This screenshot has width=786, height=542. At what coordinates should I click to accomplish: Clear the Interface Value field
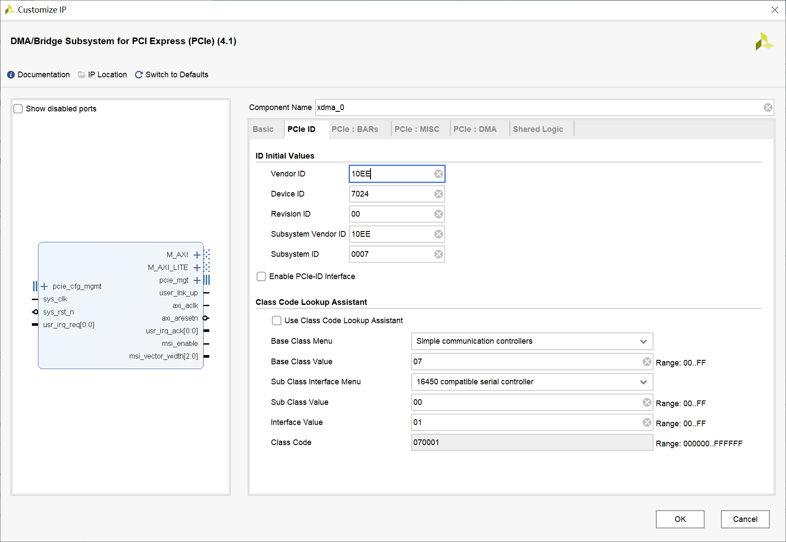pos(647,422)
